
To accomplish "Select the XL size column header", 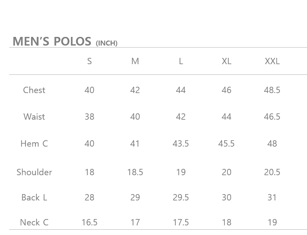I will pyautogui.click(x=226, y=61).
